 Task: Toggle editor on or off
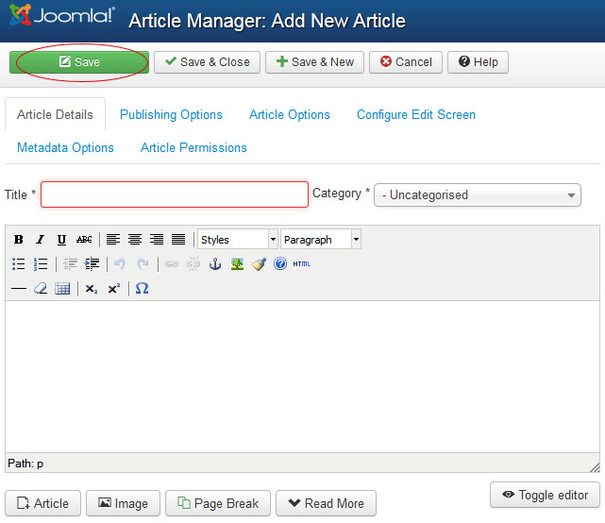coord(545,495)
